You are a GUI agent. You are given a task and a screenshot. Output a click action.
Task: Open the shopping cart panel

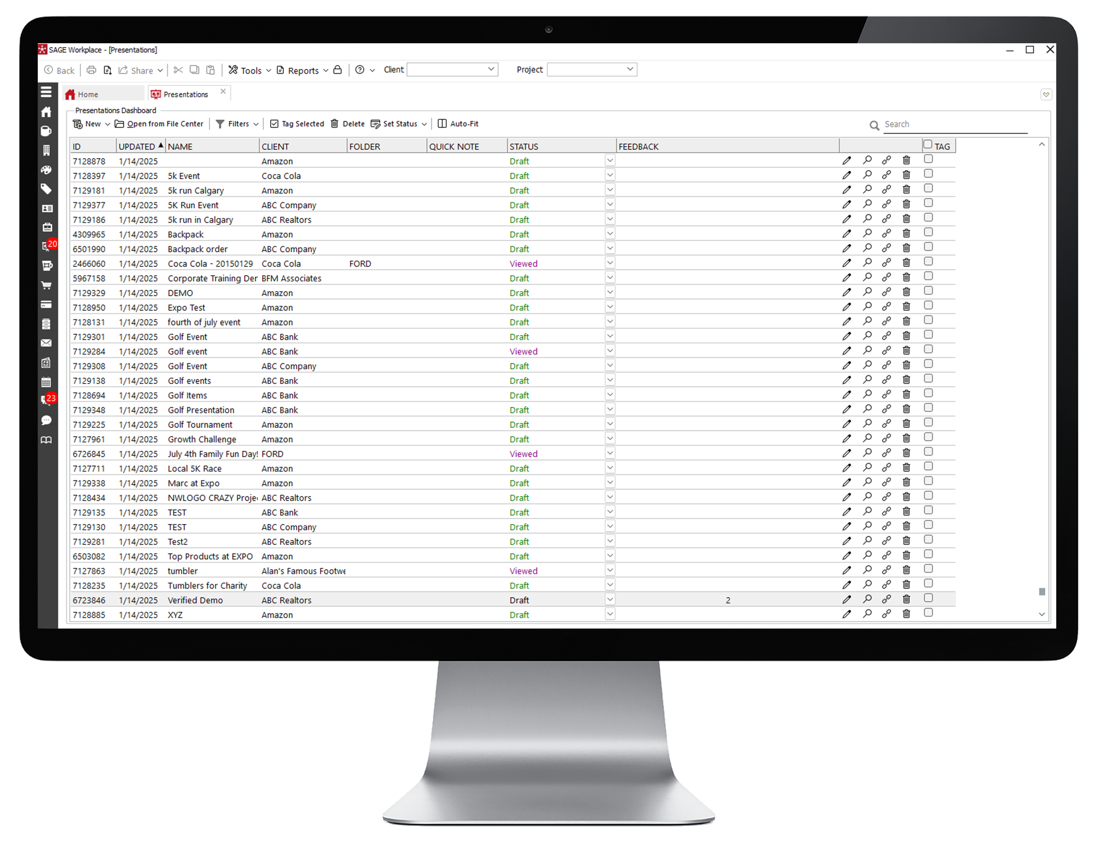click(x=47, y=285)
